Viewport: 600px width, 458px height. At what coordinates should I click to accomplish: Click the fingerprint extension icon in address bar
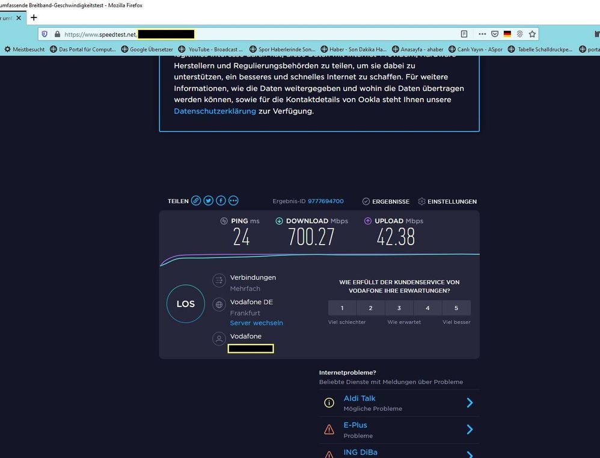click(x=519, y=34)
